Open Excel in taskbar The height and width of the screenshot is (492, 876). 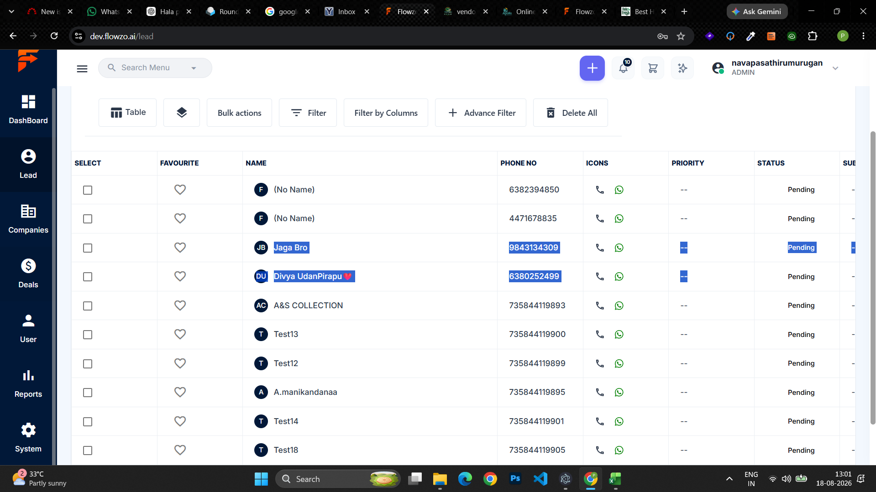tap(615, 479)
